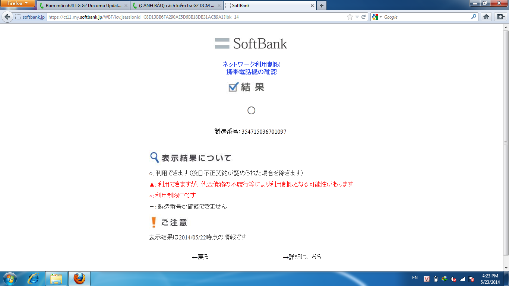Image resolution: width=509 pixels, height=286 pixels.
Task: Open the clock showing 4:23 PM
Action: 490,279
